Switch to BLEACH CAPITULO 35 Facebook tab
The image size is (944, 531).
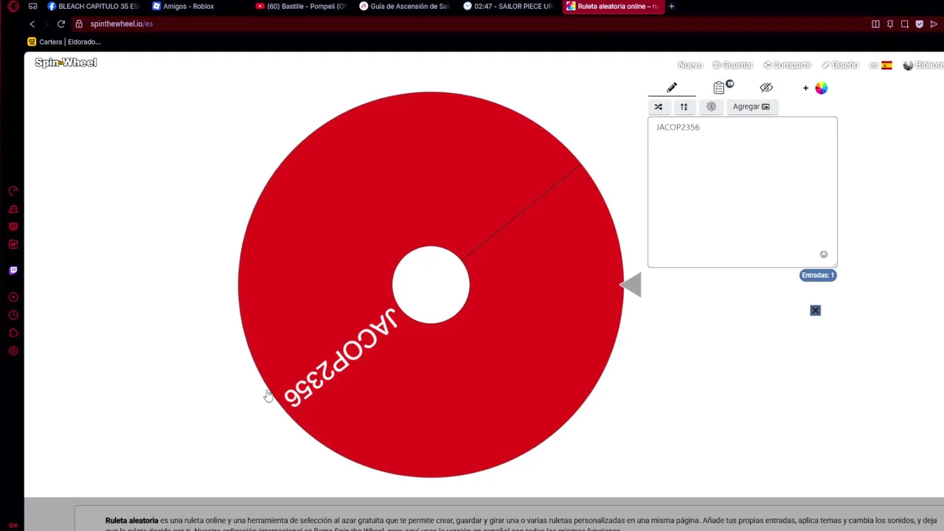click(92, 6)
